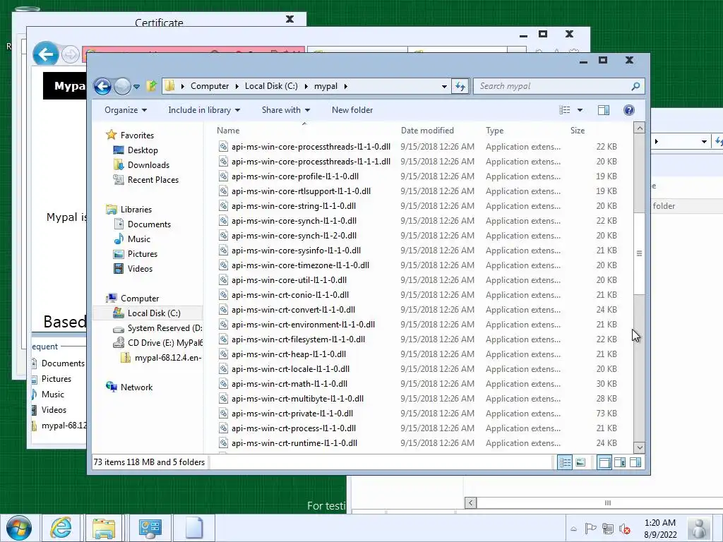Click Computer breadcrumb in address bar
The height and width of the screenshot is (542, 723).
coord(209,86)
